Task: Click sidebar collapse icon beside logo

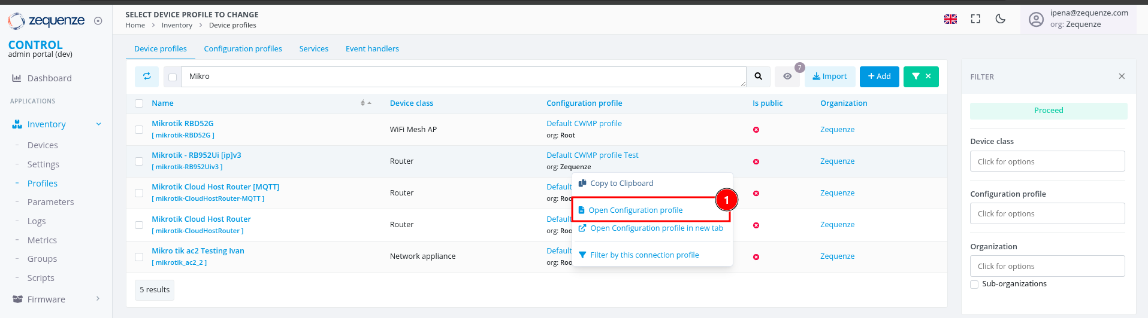Action: (x=98, y=21)
